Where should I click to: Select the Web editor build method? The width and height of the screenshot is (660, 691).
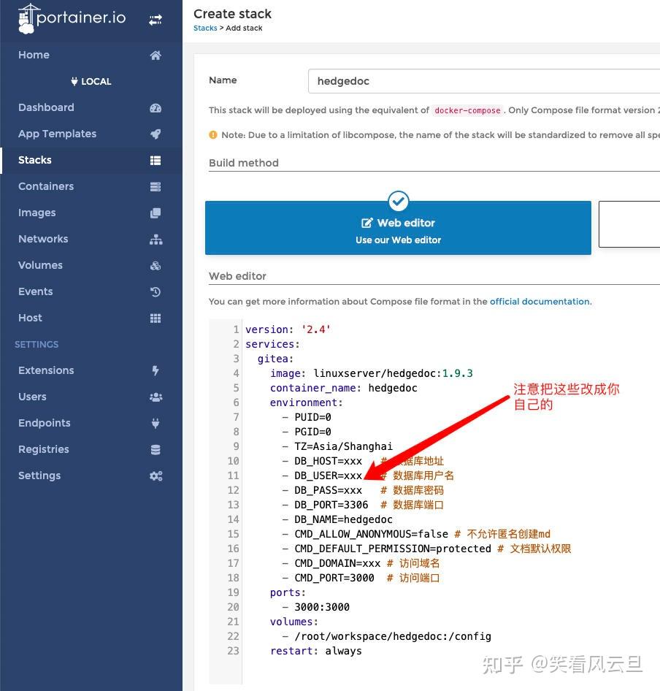[x=398, y=226]
